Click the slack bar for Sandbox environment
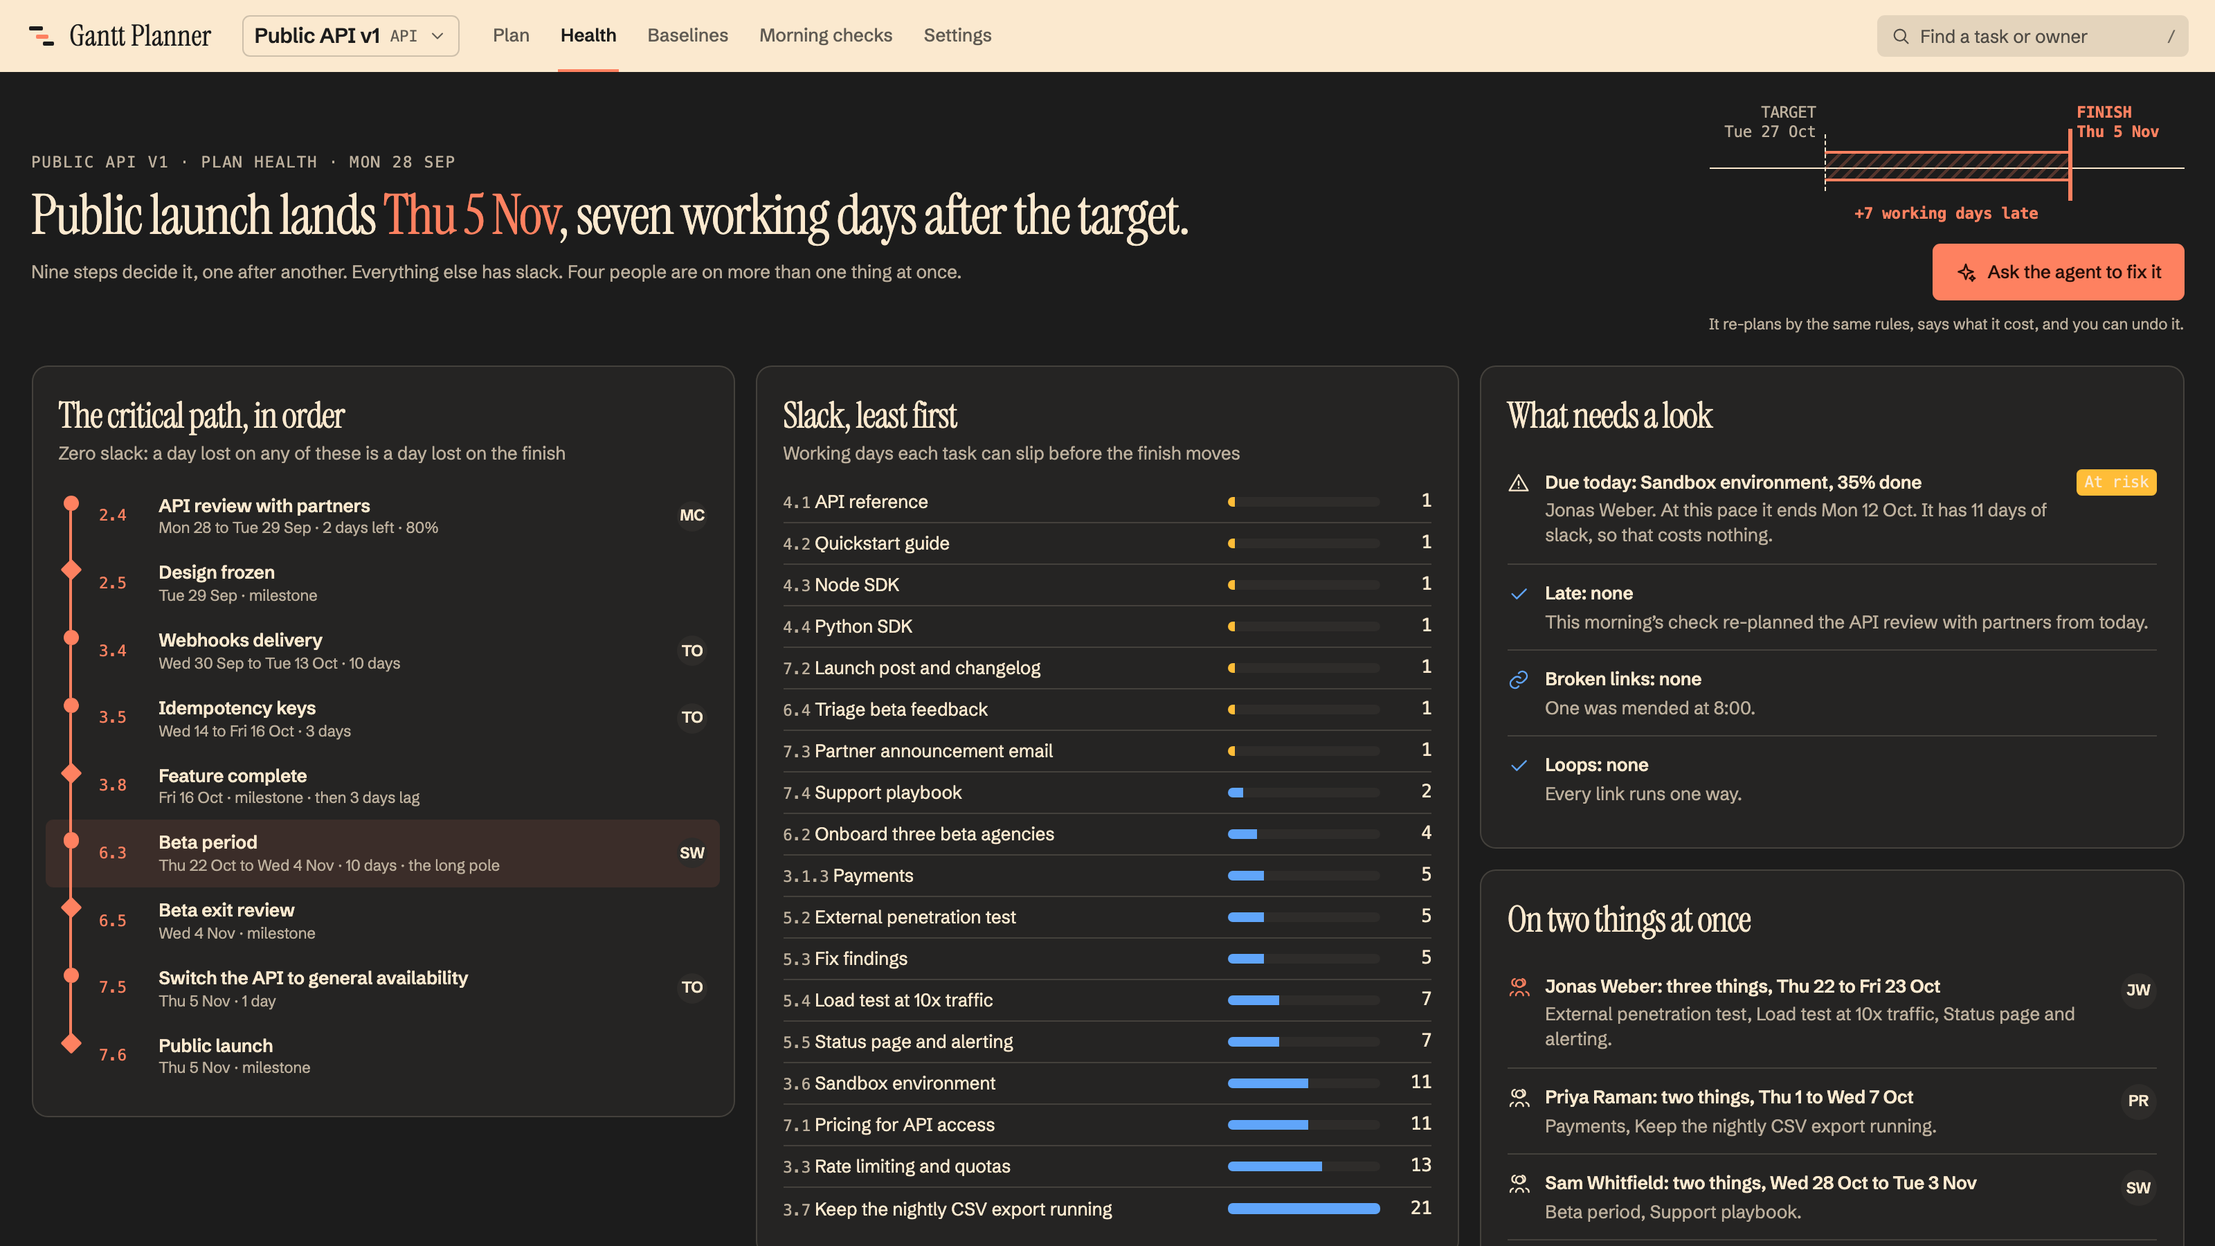Viewport: 2215px width, 1246px height. [x=1303, y=1083]
